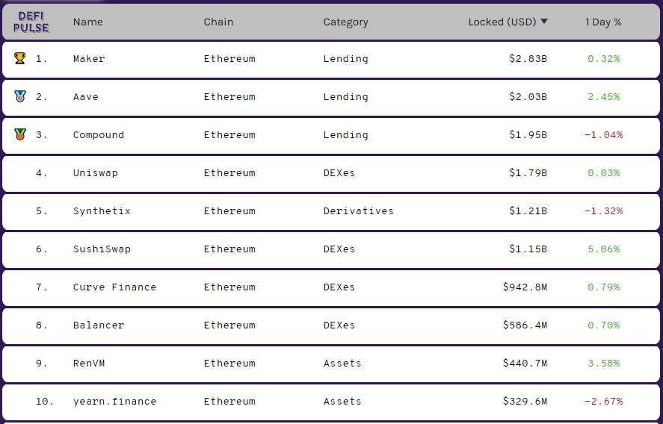The width and height of the screenshot is (663, 424).
Task: Open the Maker project link
Action: pos(89,59)
